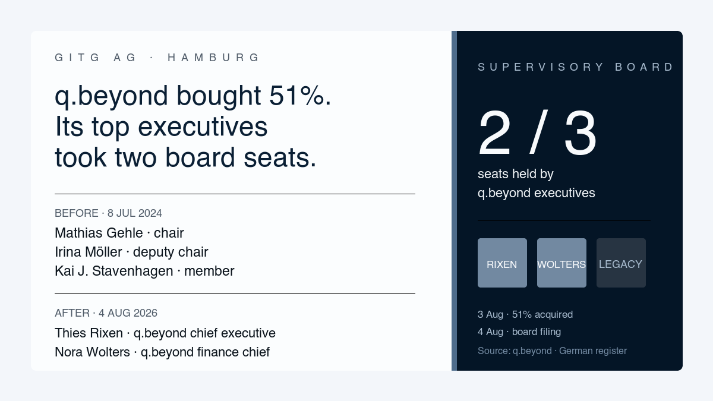Click the 3 Aug · 51% acquired line
The width and height of the screenshot is (713, 401).
coord(525,314)
